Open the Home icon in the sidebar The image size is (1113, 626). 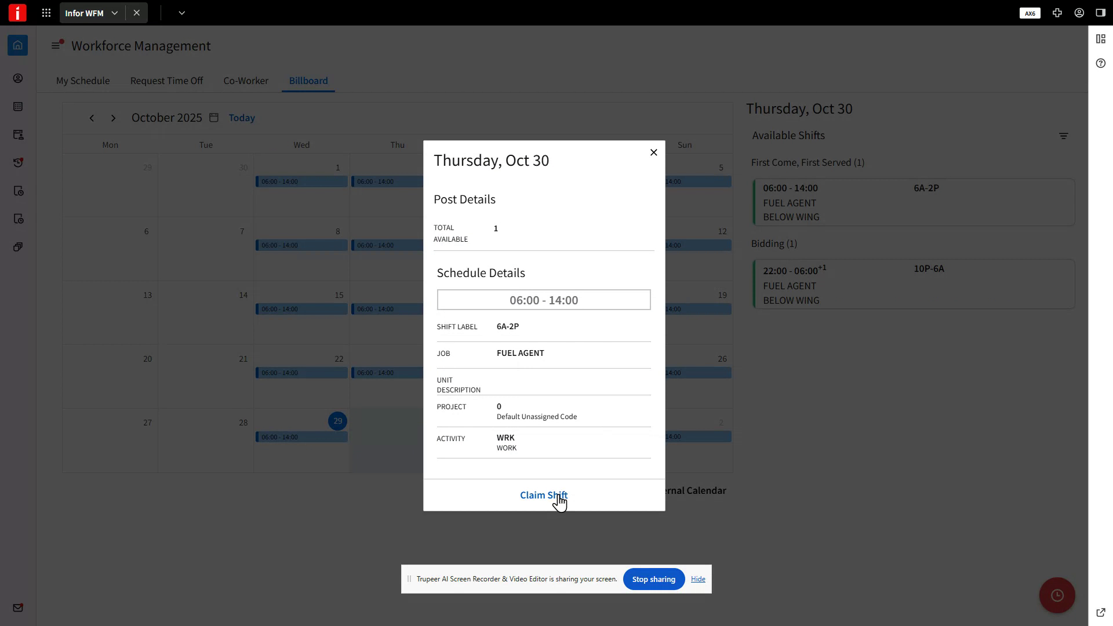pyautogui.click(x=17, y=45)
